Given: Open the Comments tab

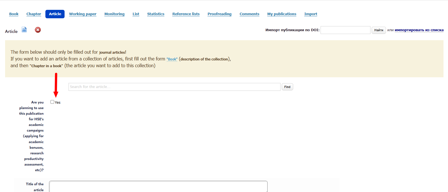Looking at the screenshot, I should click(249, 14).
